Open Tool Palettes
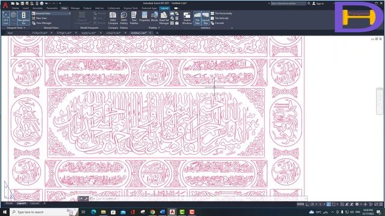Image resolution: width=385 pixels, height=216 pixels. tap(134, 18)
